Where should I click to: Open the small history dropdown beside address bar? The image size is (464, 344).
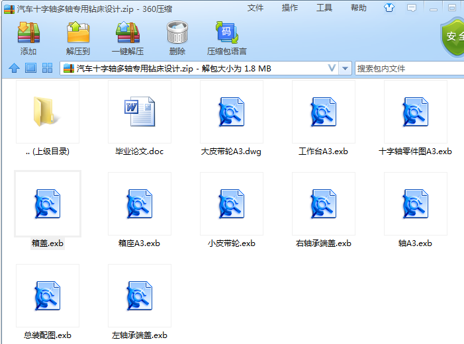coord(346,68)
